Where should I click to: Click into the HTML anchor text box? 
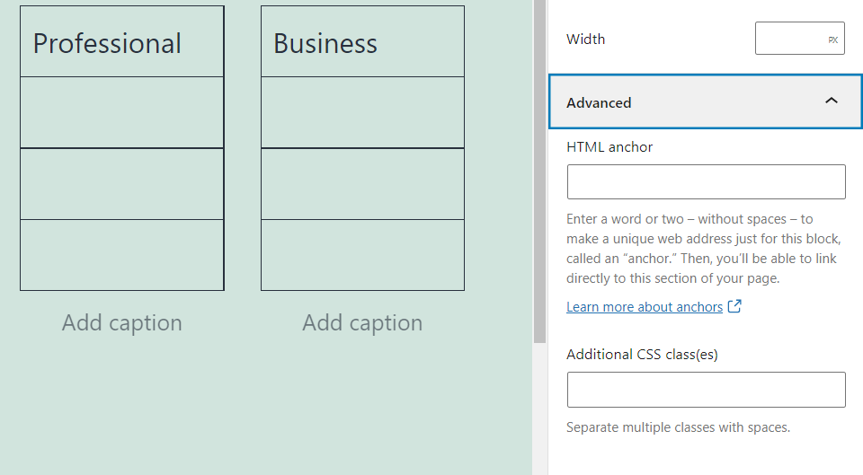tap(706, 181)
